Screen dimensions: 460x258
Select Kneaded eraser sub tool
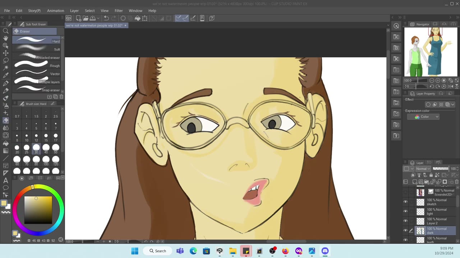coord(37,57)
